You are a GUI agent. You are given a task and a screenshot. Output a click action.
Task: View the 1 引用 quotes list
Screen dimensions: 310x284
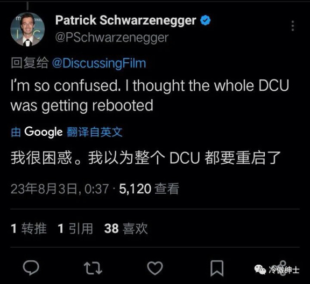75,229
